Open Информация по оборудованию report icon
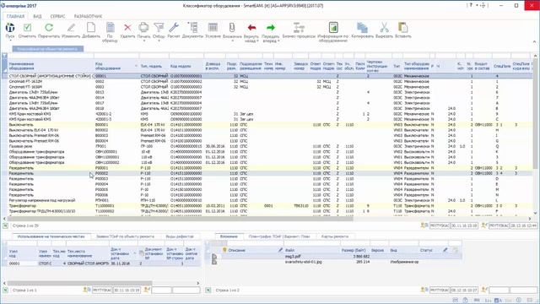Image resolution: width=540 pixels, height=304 pixels. pyautogui.click(x=333, y=28)
